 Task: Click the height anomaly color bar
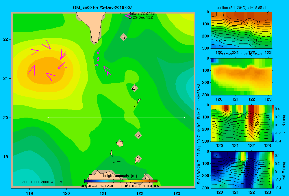(x=121, y=181)
